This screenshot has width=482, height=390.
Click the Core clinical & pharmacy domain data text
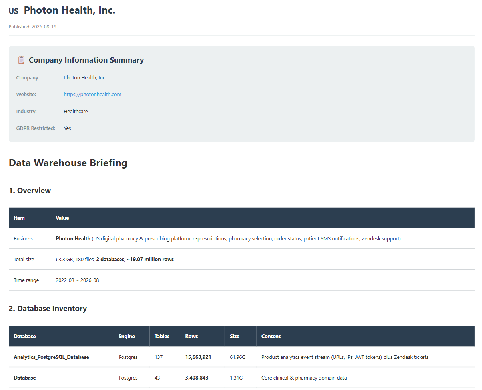point(304,378)
